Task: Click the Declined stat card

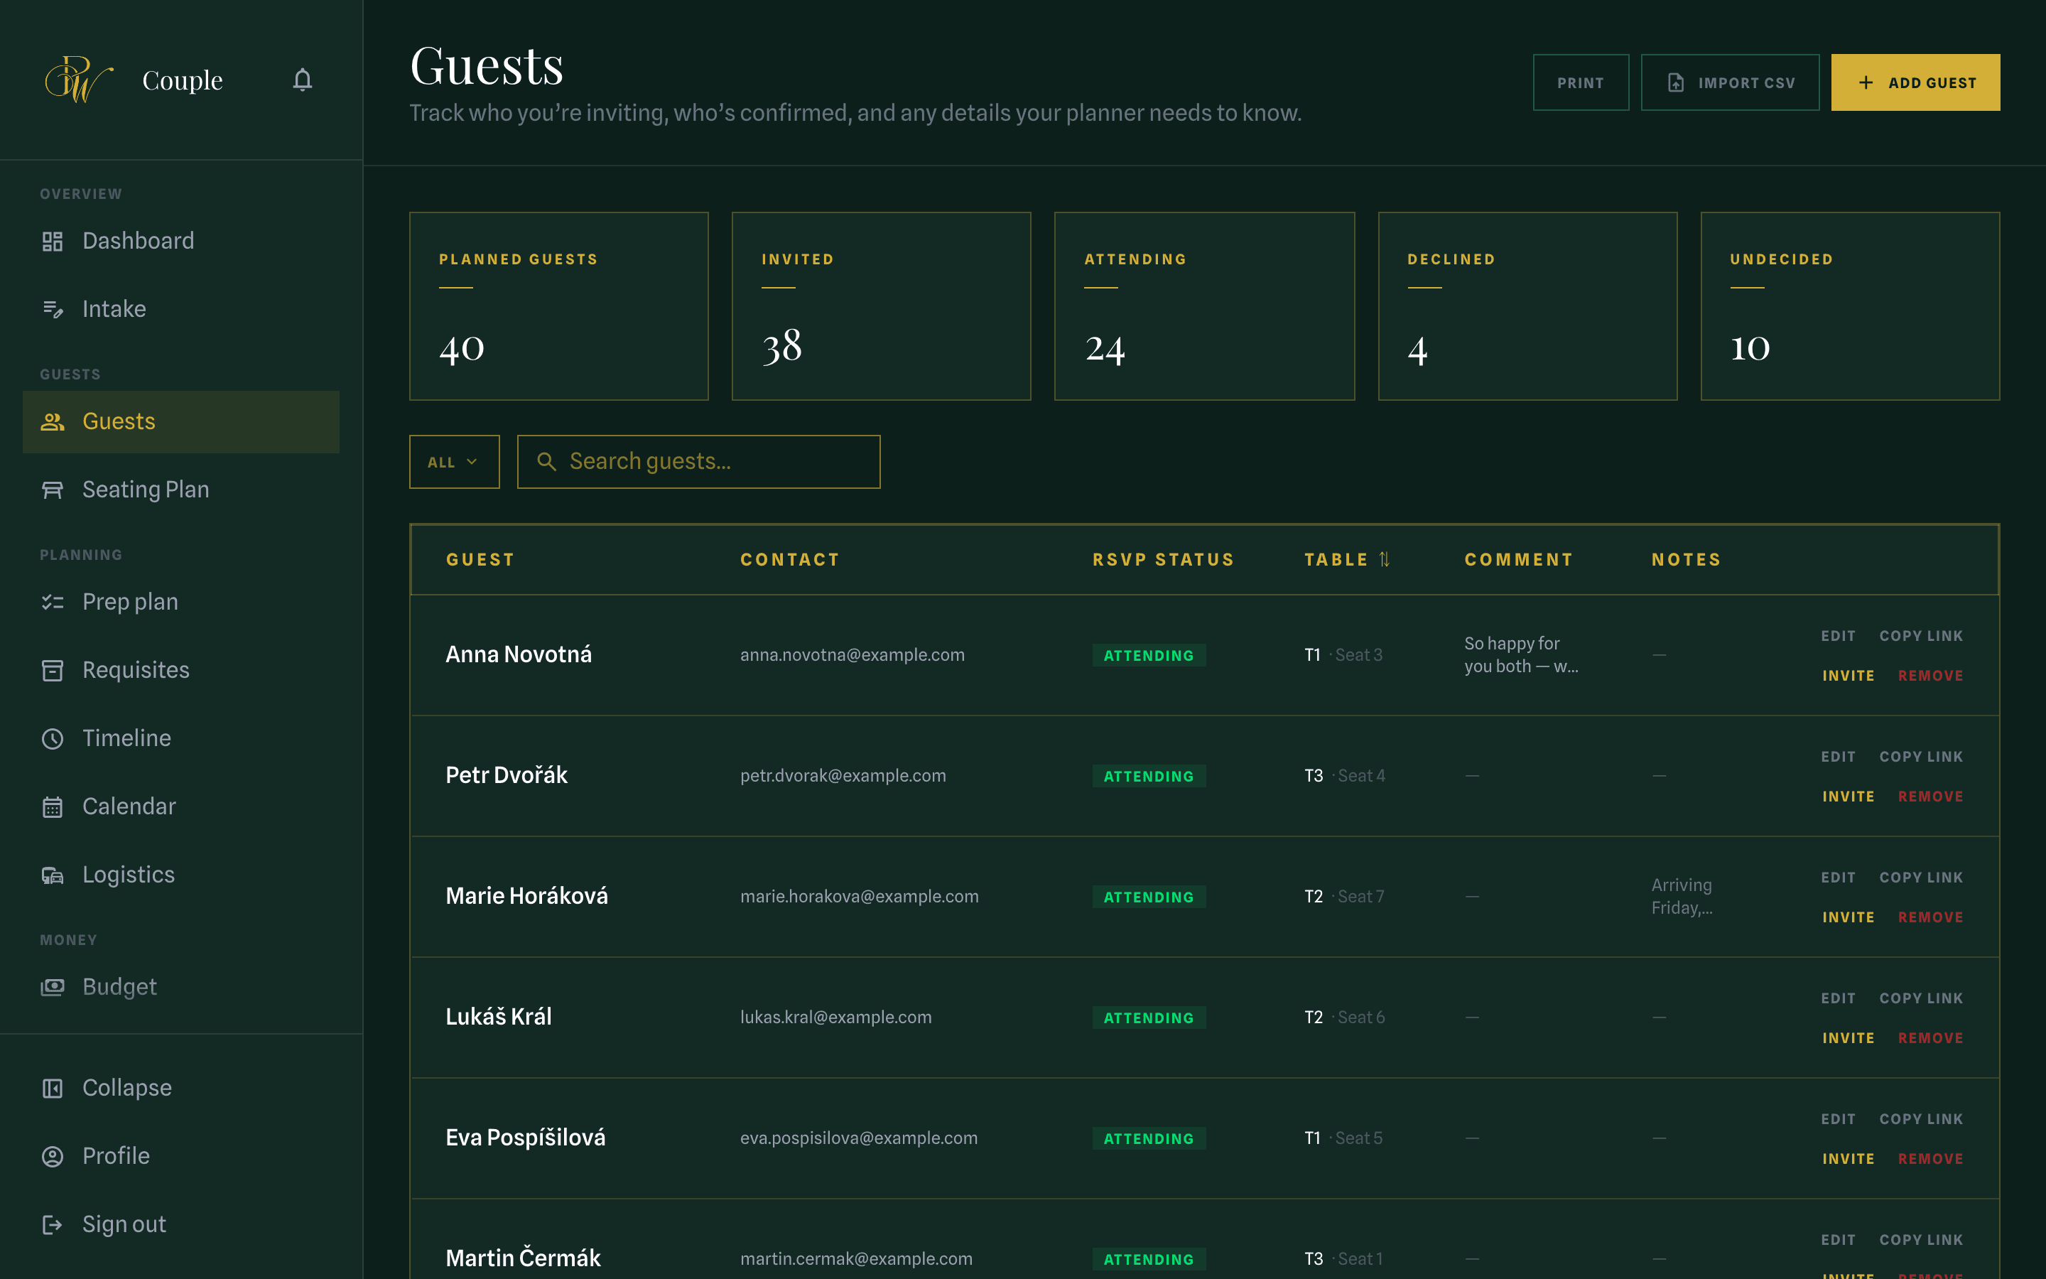Action: point(1527,306)
